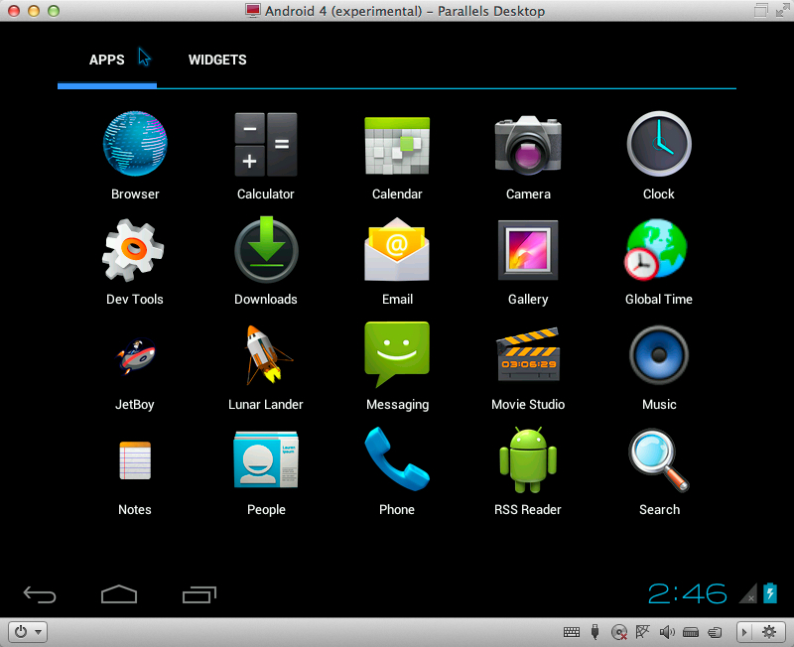Click the Parallels hard disk icon
794x647 pixels.
[691, 632]
